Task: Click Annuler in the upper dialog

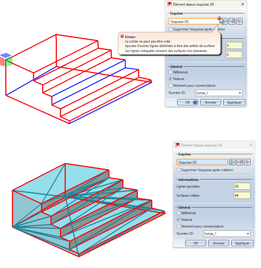Action: (211, 102)
